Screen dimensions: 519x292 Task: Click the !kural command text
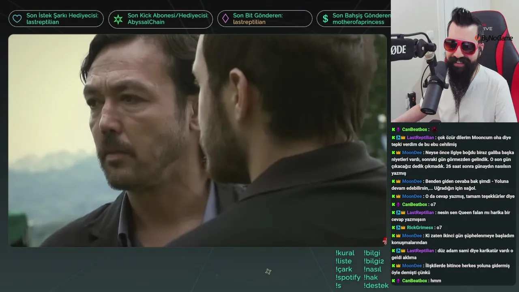coord(345,253)
